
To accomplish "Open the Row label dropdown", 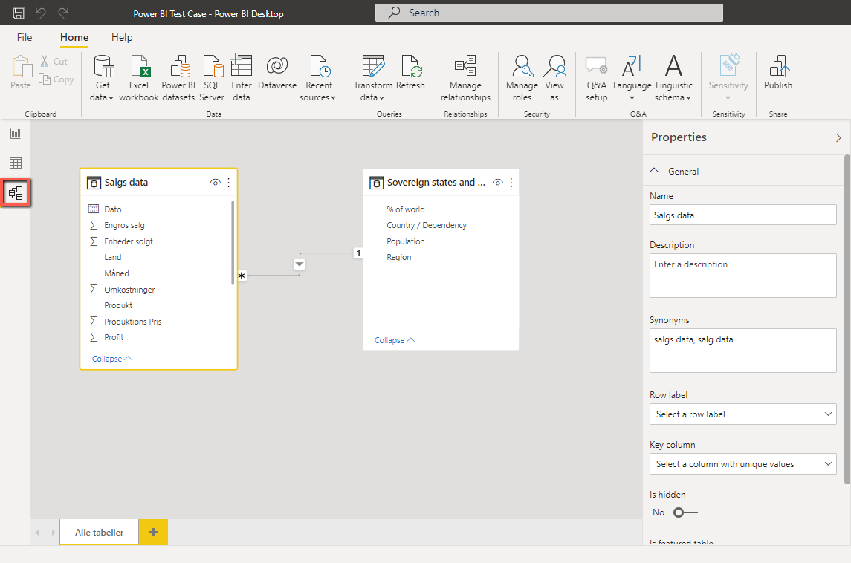I will pos(742,414).
